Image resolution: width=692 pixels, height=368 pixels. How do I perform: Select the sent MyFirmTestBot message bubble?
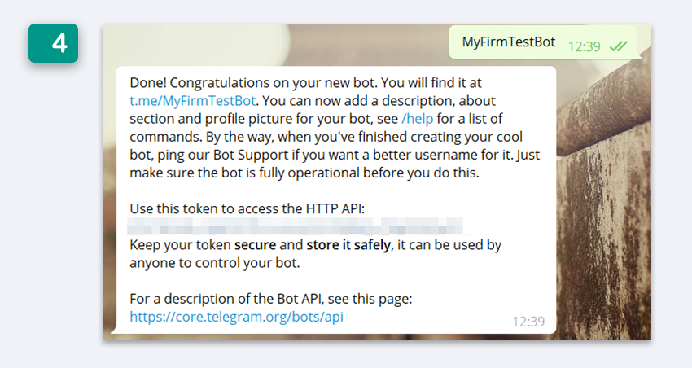545,42
